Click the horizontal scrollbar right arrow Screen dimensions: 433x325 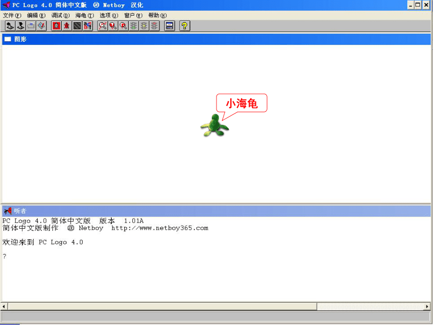(427, 306)
